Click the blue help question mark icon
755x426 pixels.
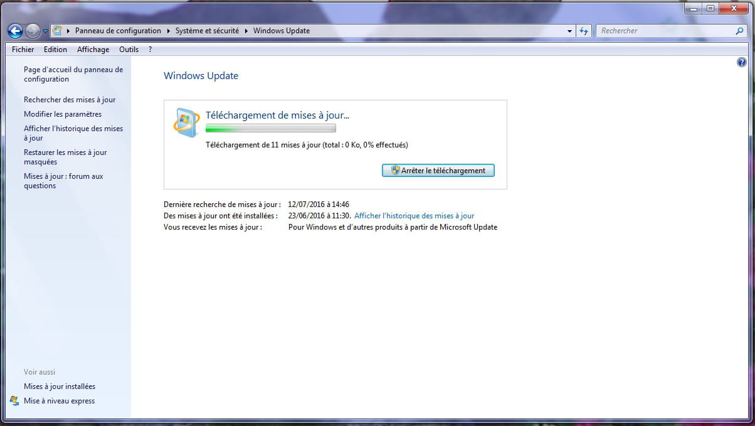click(742, 62)
